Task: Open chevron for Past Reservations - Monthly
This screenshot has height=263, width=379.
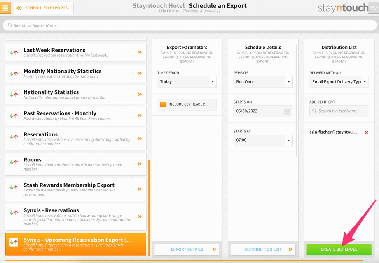Action: [140, 115]
